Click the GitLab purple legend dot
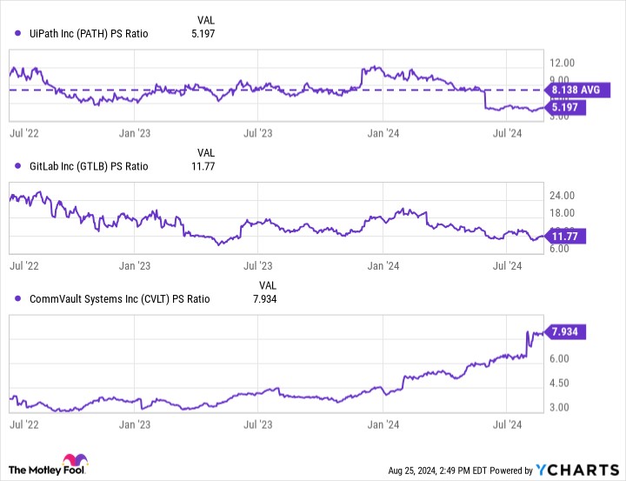626x481 pixels. (x=19, y=166)
